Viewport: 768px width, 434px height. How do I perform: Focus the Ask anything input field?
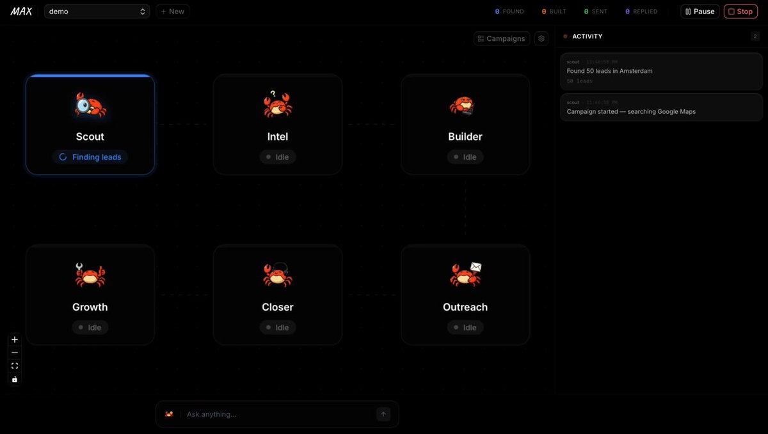[x=278, y=414]
